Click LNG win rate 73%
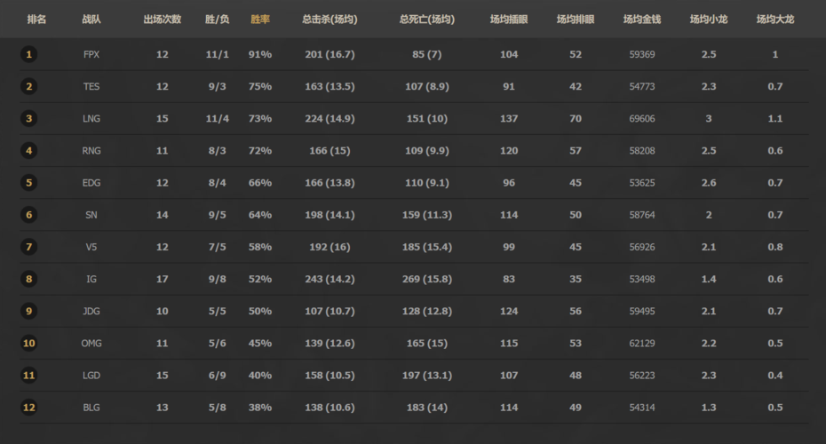 coord(260,118)
